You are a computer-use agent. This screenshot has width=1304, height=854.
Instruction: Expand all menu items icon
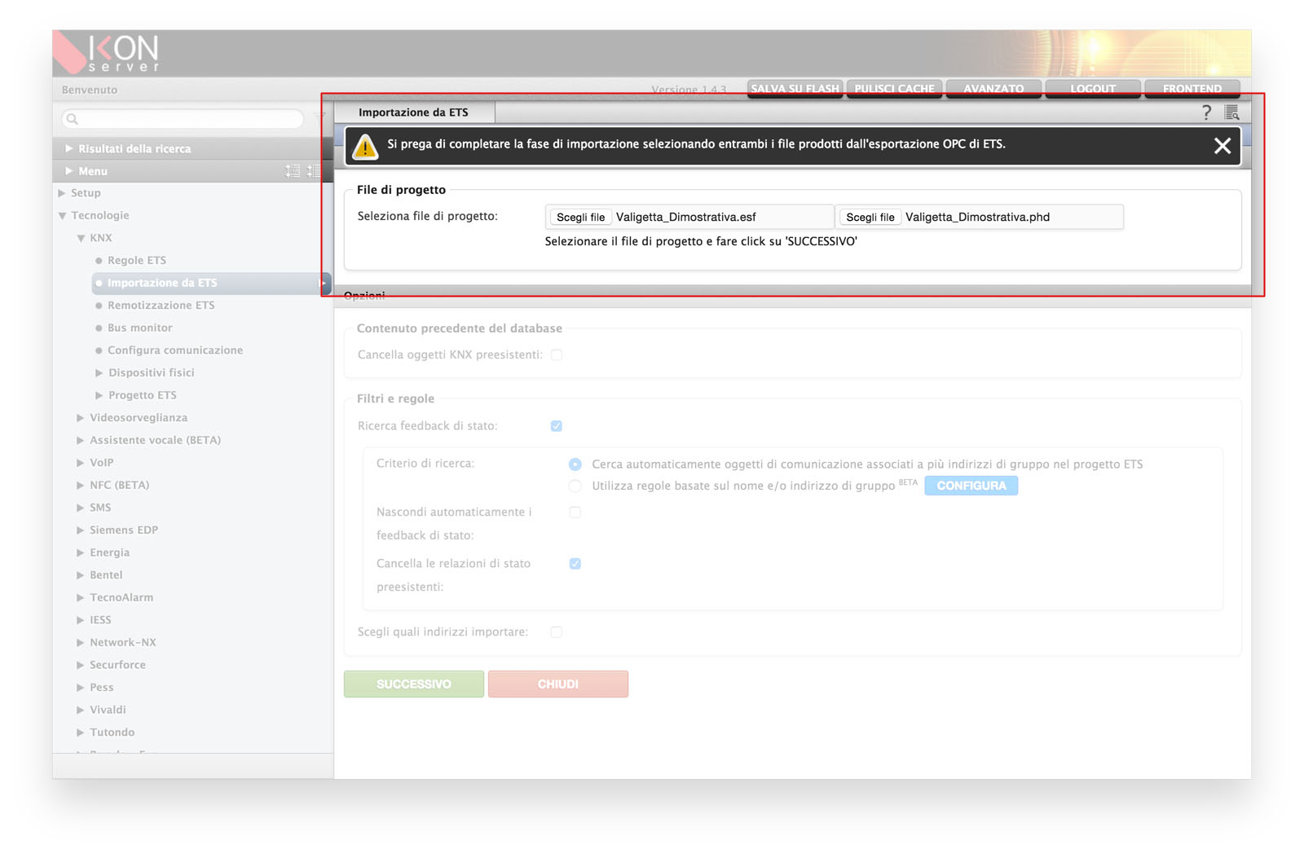(293, 171)
